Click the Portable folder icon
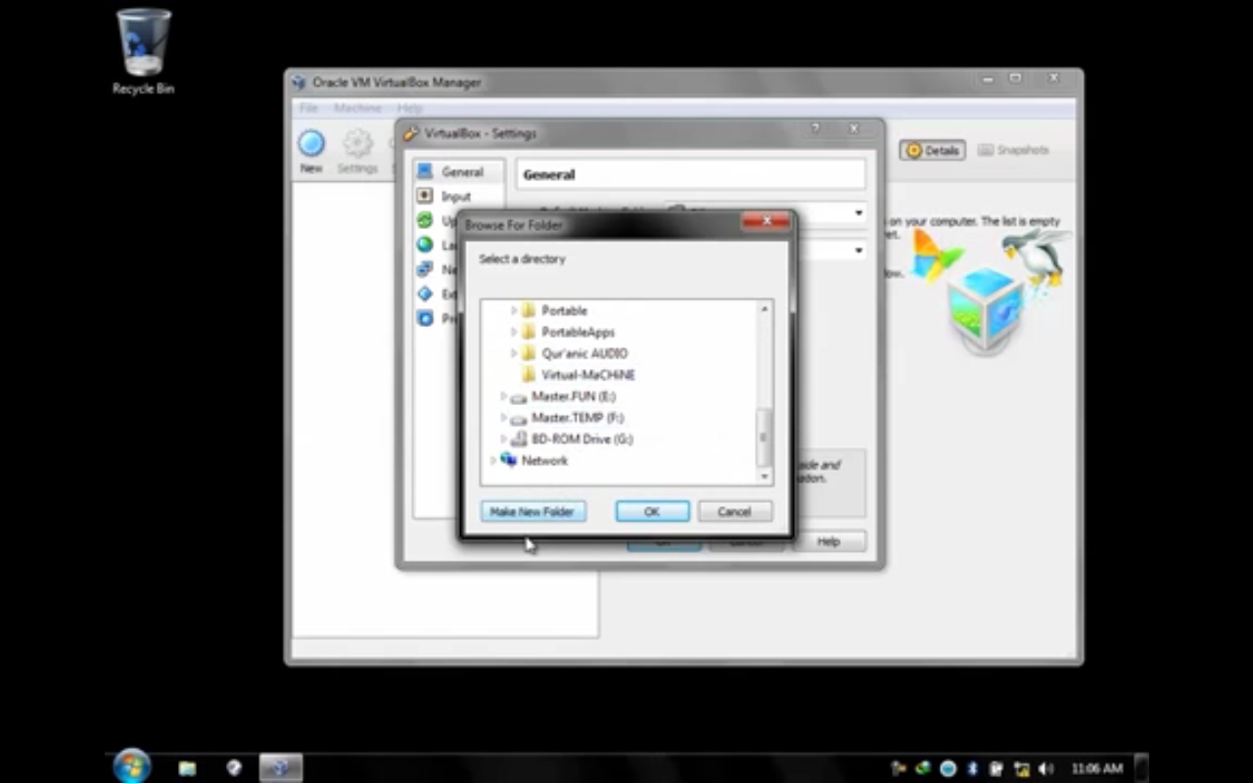1253x783 pixels. coord(529,310)
